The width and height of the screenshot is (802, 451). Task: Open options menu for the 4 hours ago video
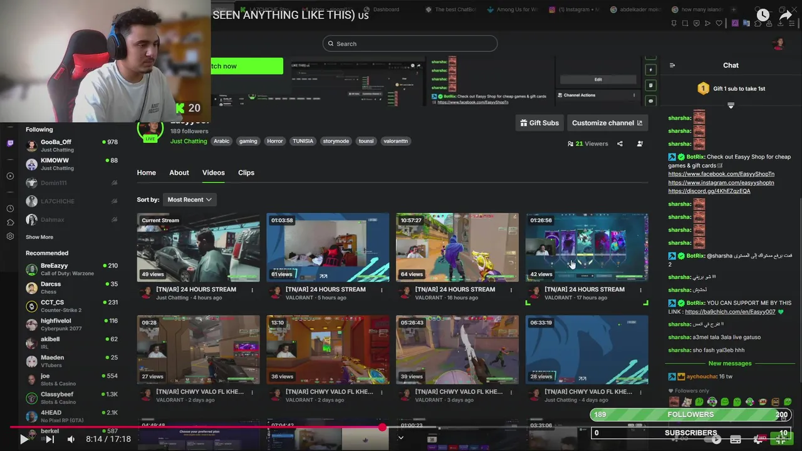[253, 290]
